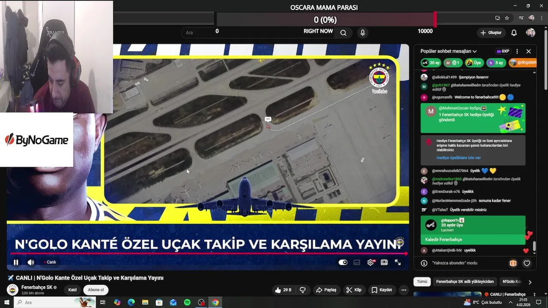Bookmark page with star icon

[507, 18]
